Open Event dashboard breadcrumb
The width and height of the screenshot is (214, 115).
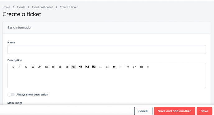point(42,7)
